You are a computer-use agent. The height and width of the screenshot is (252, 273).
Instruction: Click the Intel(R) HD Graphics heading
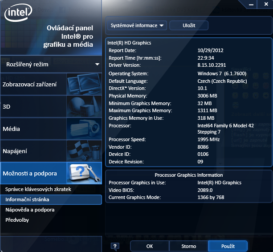pos(129,43)
